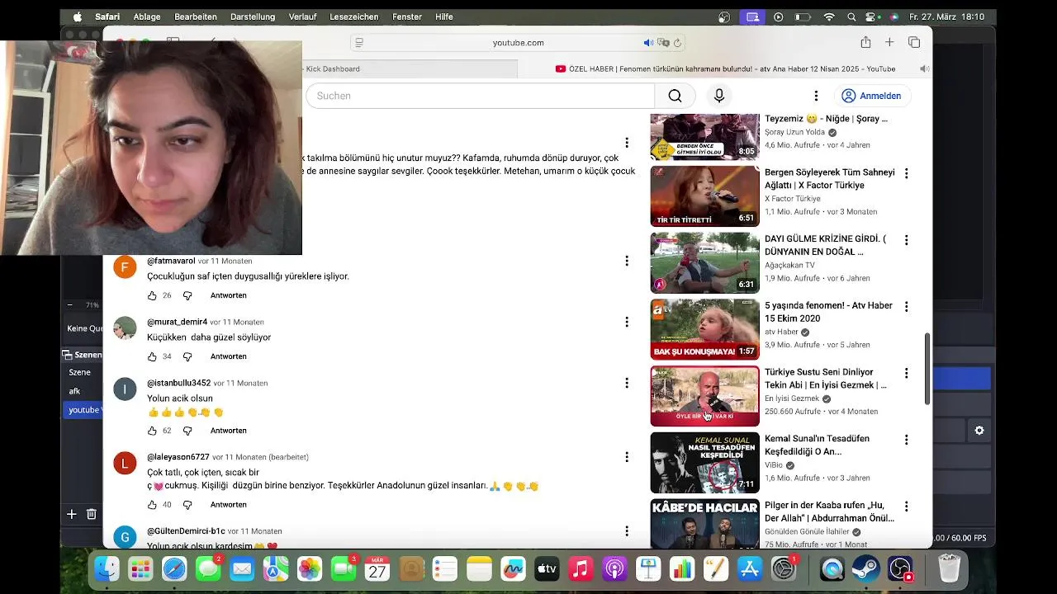Open the OBS gear settings icon

point(979,430)
